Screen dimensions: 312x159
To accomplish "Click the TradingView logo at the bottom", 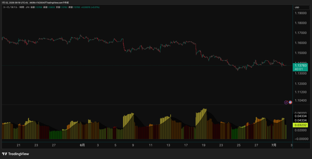I will 16,154.
